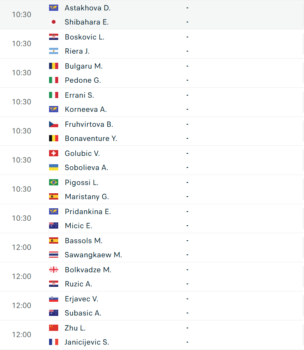Click the score dash for Pedone G.
Image resolution: width=304 pixels, height=350 pixels.
pos(188,80)
